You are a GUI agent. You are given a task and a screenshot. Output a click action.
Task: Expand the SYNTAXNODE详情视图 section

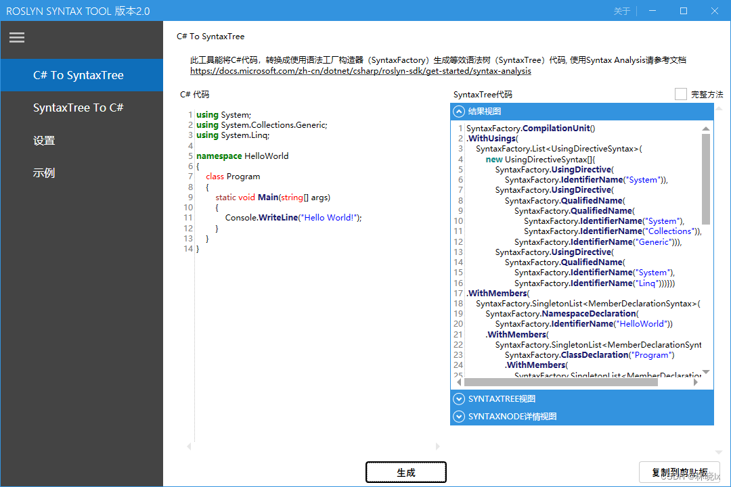(459, 417)
